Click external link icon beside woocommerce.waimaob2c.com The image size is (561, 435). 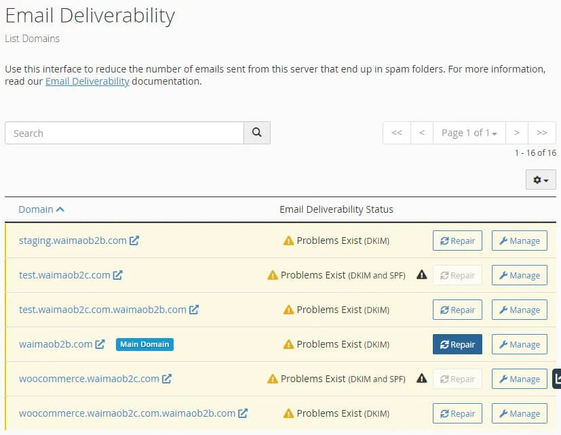click(168, 378)
